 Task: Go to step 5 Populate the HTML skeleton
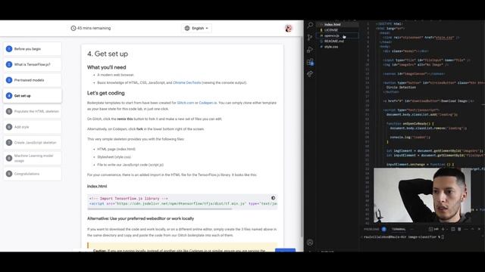pos(33,111)
